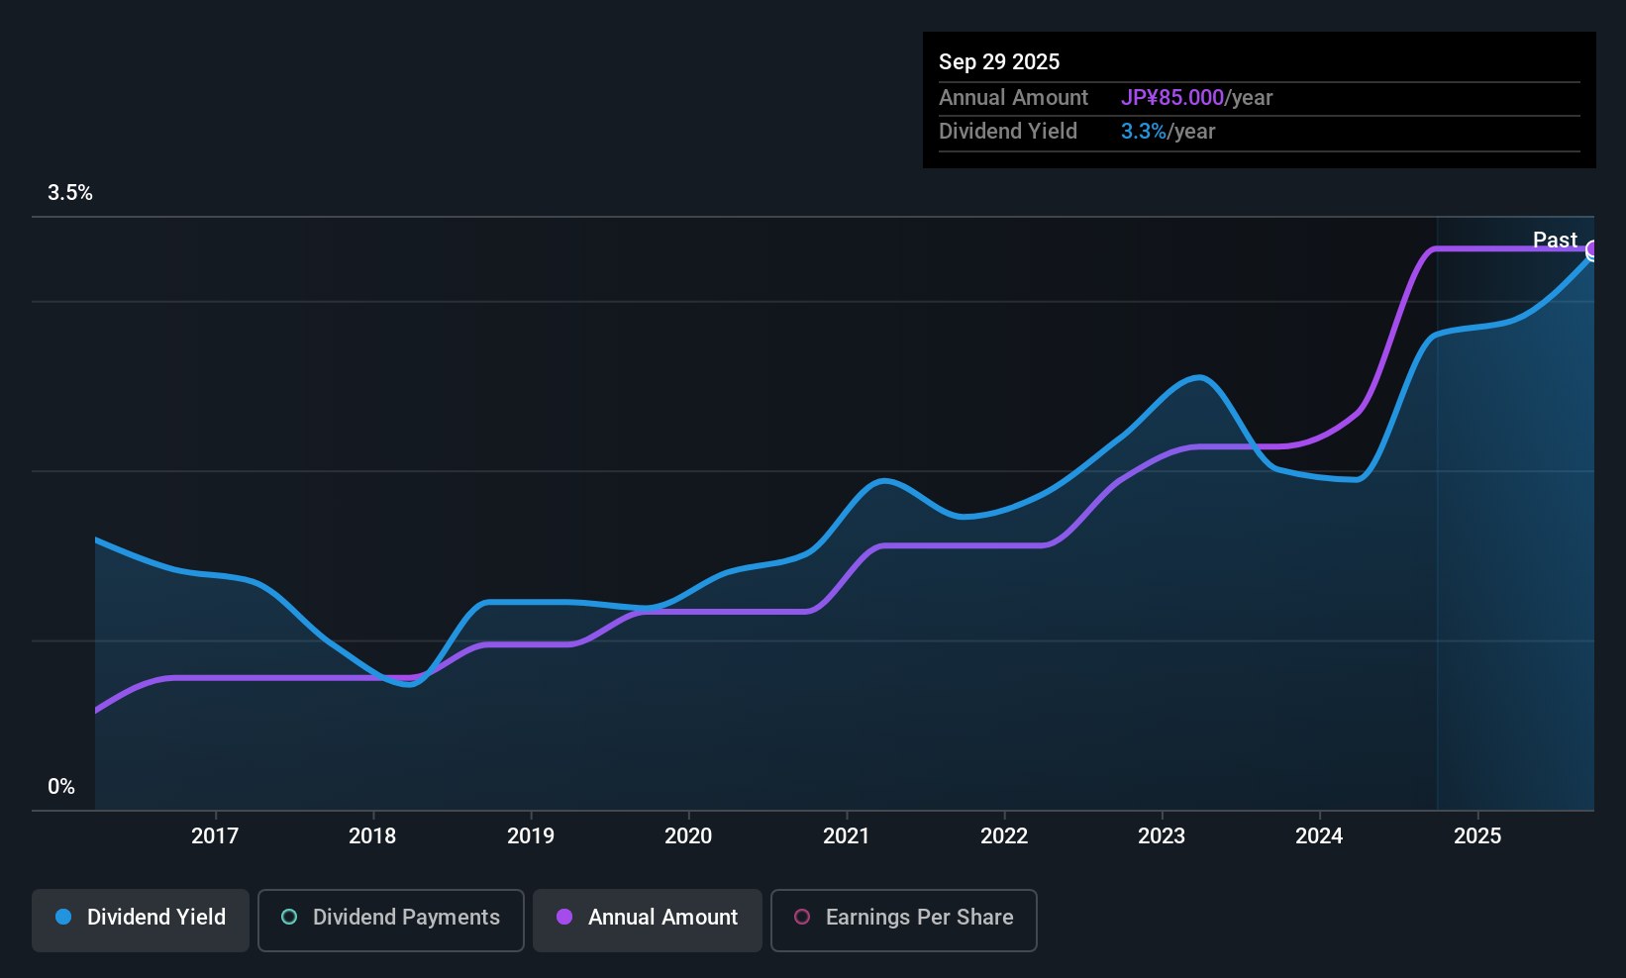Click the 0% y-axis label

tap(61, 787)
